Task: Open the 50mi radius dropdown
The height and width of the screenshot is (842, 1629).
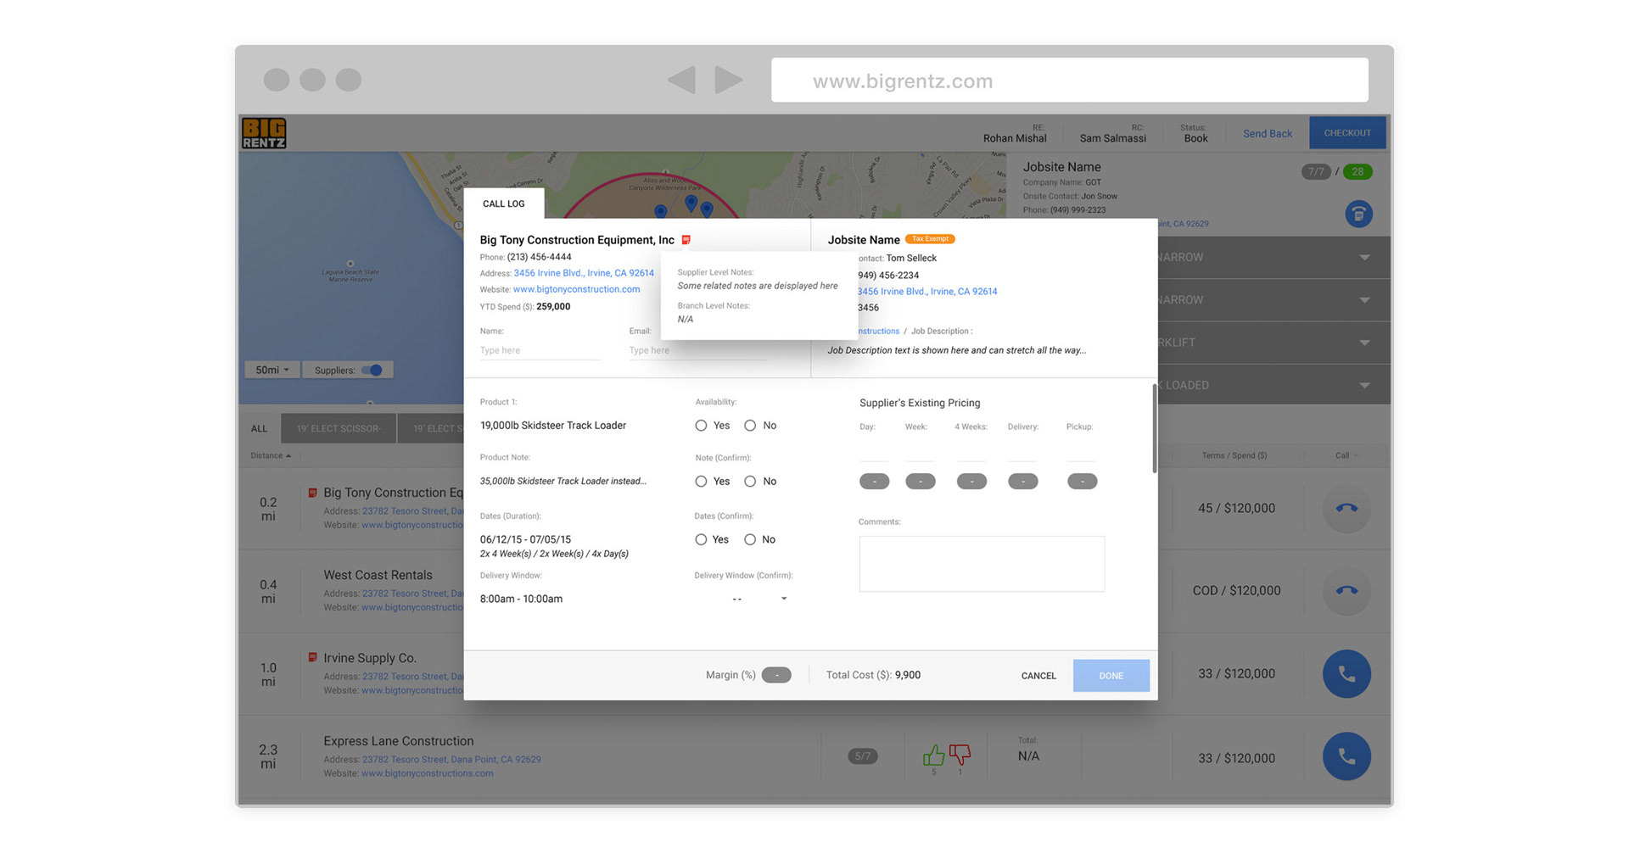Action: pyautogui.click(x=271, y=370)
